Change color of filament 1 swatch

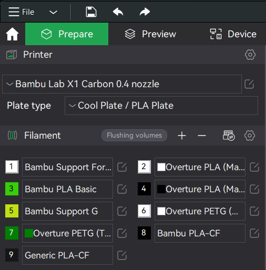tap(12, 167)
